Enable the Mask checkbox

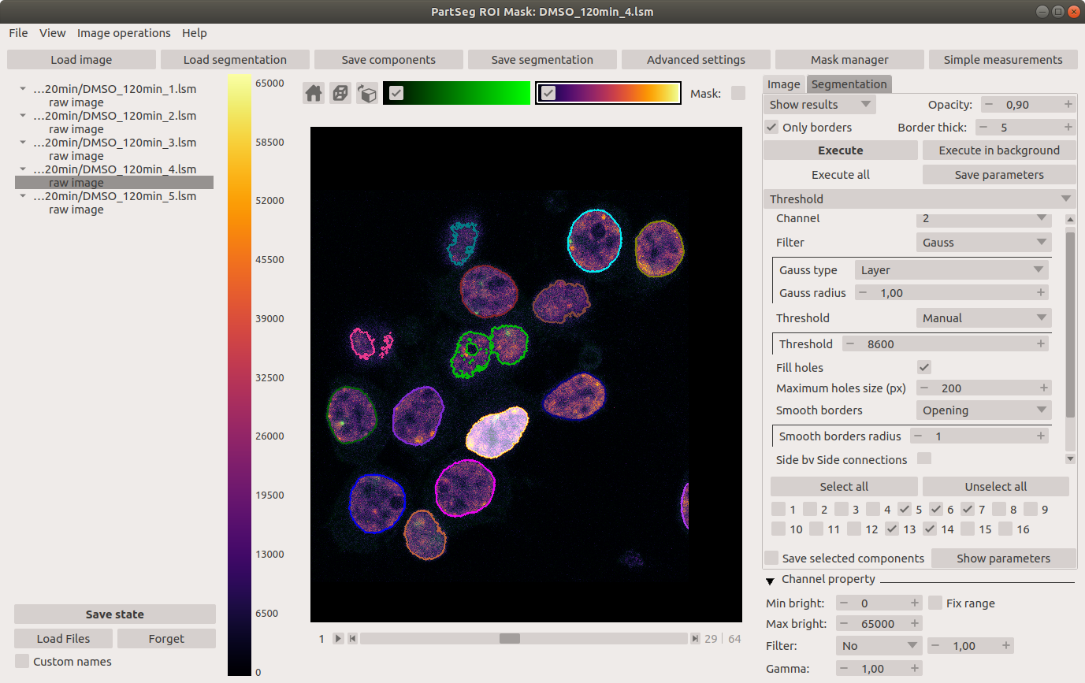(738, 93)
